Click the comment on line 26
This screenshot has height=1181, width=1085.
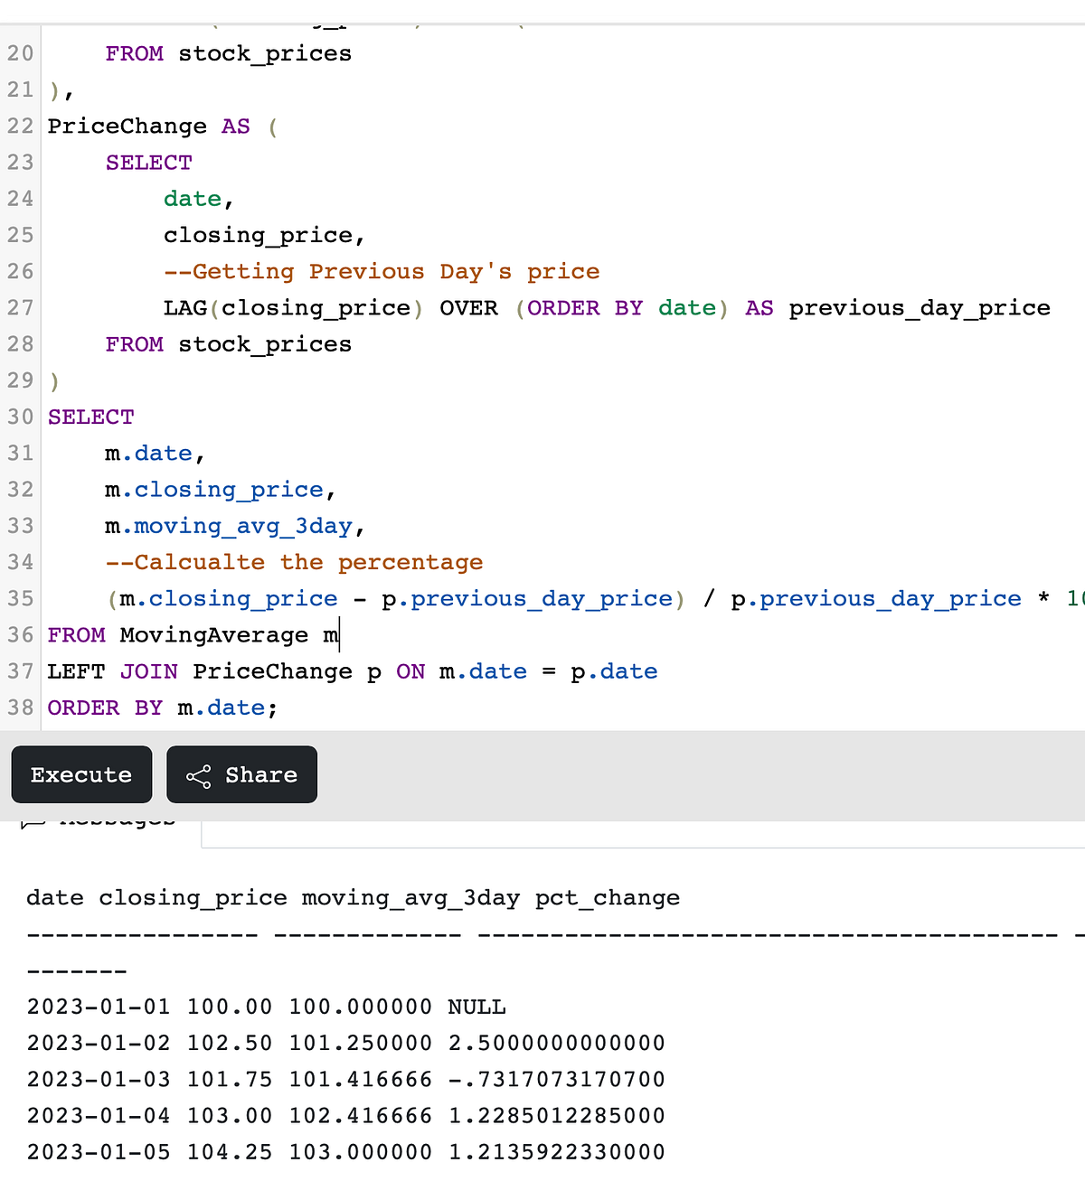point(382,271)
